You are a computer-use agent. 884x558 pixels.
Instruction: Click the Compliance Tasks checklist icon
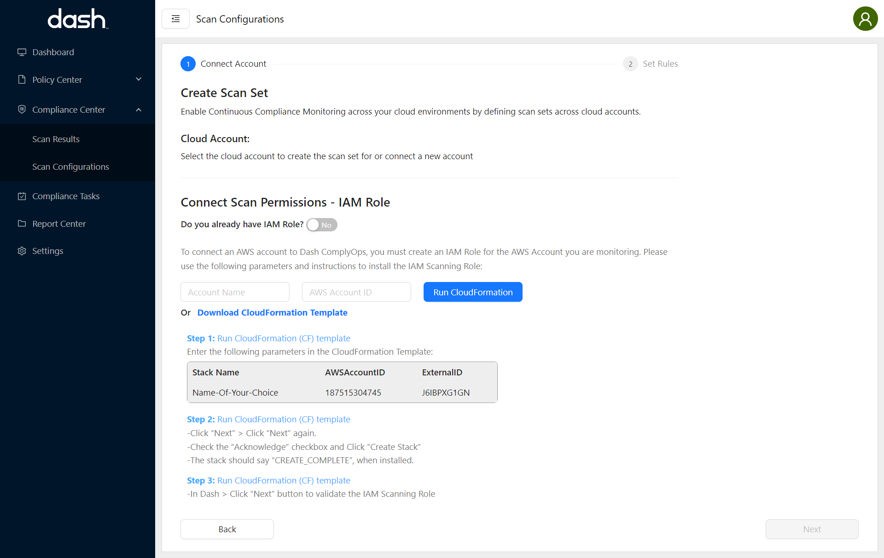[22, 196]
